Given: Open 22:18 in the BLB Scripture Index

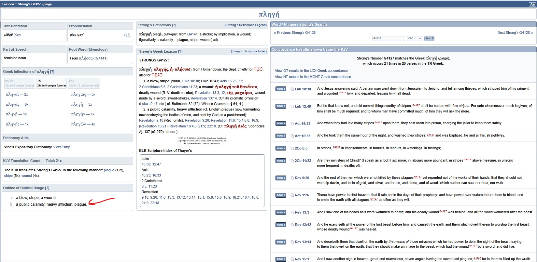Looking at the screenshot, I should 155,203.
